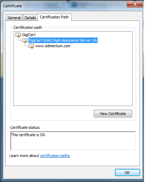Open the Details tab
Viewport: 145px width, 182px height.
point(30,18)
